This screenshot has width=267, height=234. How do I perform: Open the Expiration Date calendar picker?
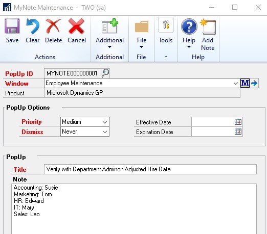[x=238, y=132]
